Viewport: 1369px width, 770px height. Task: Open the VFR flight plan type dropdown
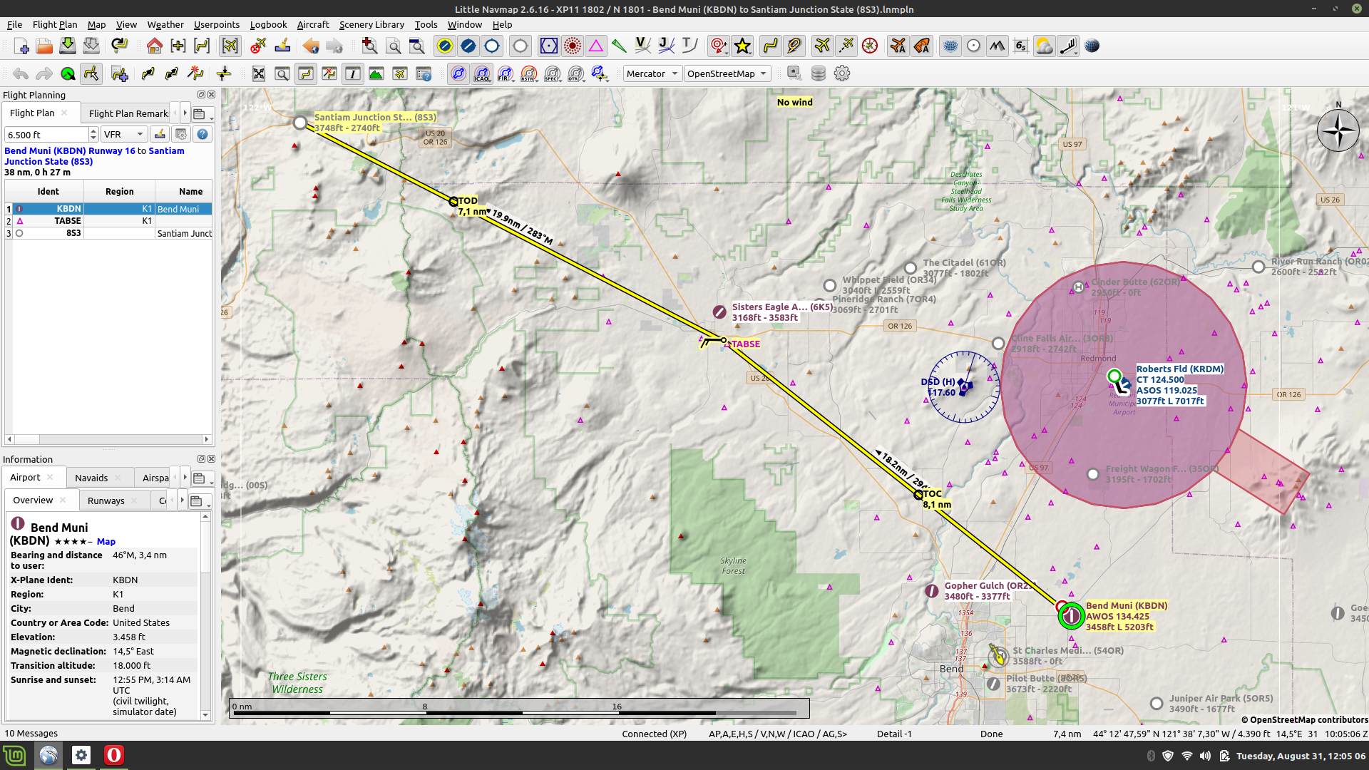(124, 134)
